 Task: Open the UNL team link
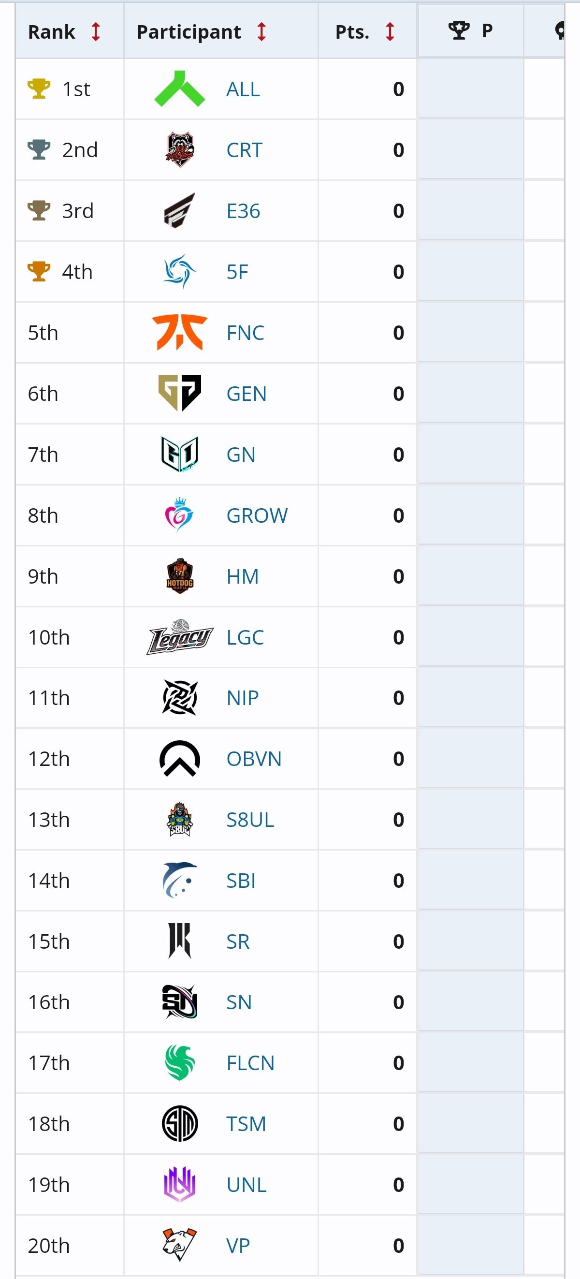click(x=246, y=1185)
